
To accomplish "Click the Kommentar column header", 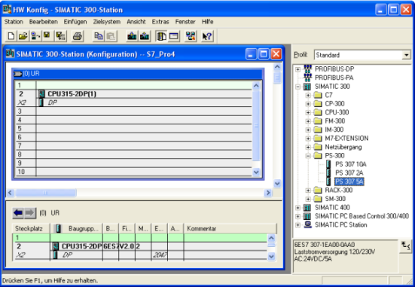I will tap(230, 228).
